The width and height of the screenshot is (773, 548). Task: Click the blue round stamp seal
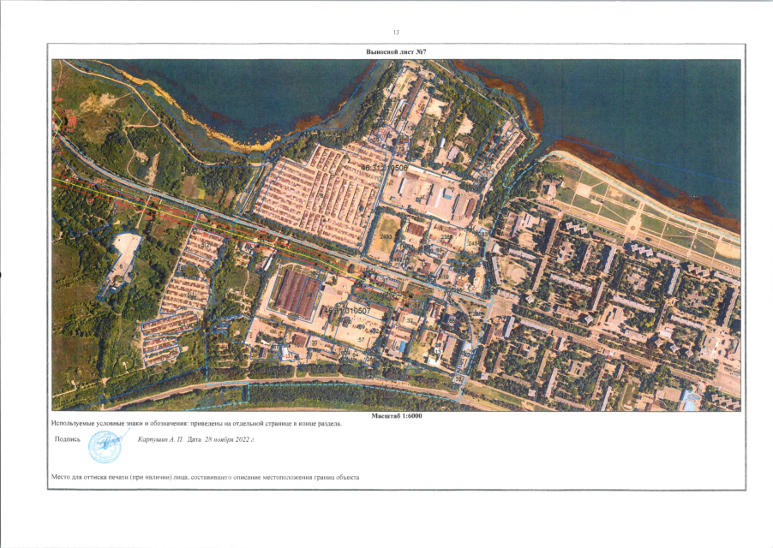106,444
